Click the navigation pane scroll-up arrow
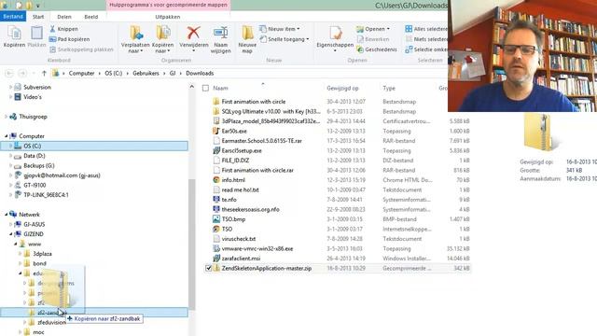 click(x=191, y=87)
